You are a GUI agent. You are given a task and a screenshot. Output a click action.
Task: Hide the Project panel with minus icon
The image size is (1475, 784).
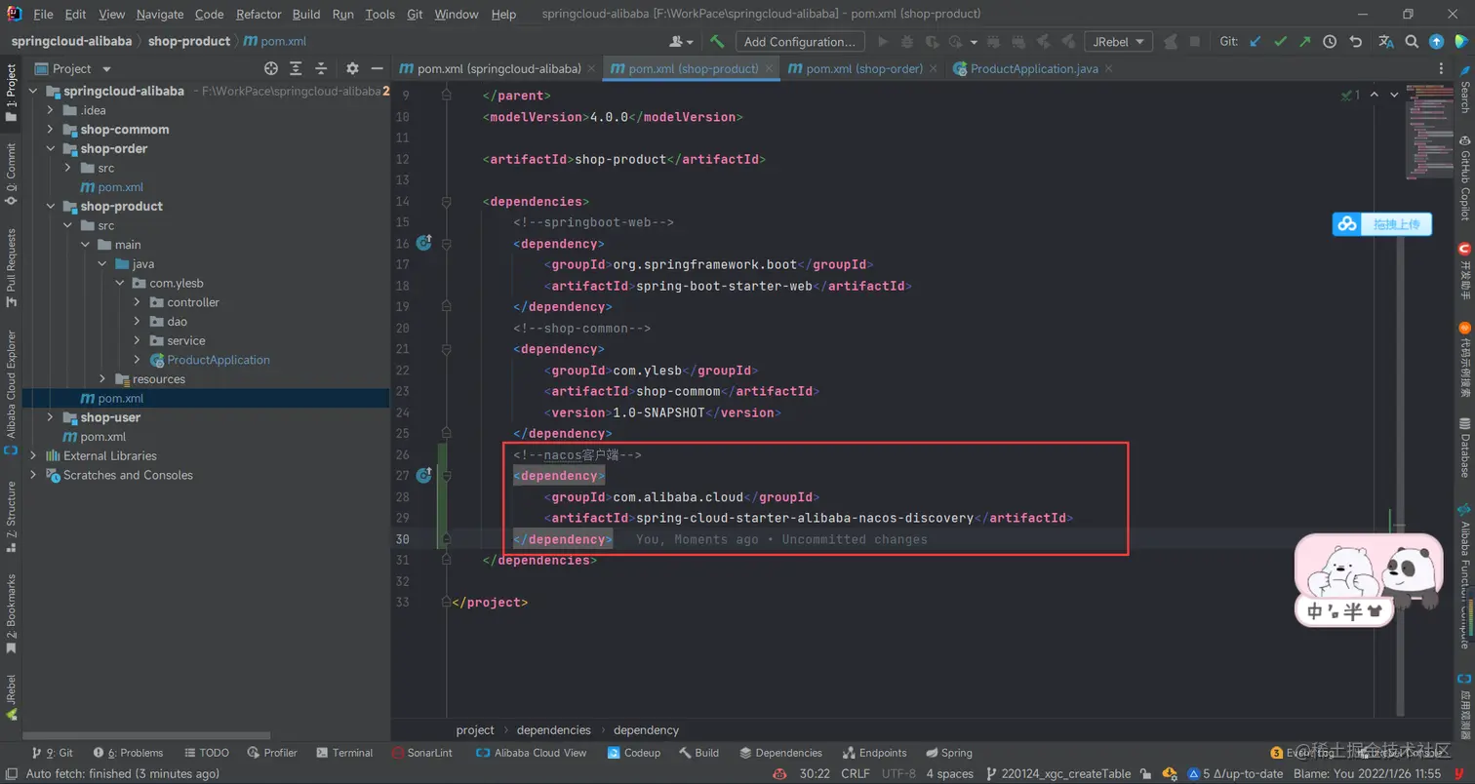[378, 68]
